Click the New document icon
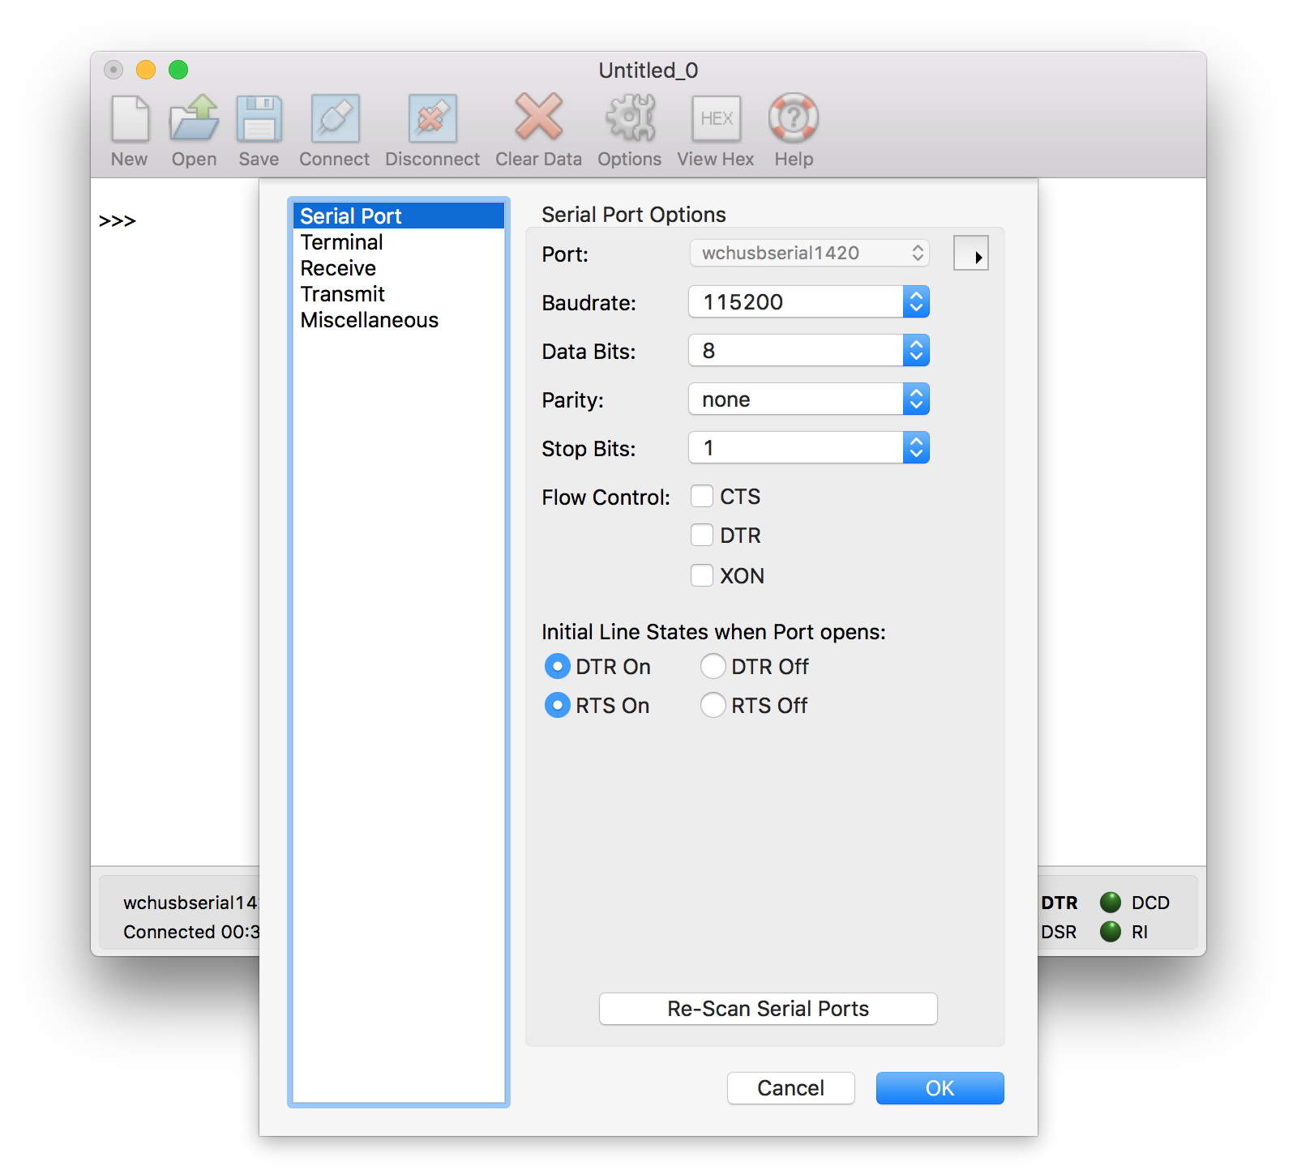The height and width of the screenshot is (1170, 1297). pos(130,118)
